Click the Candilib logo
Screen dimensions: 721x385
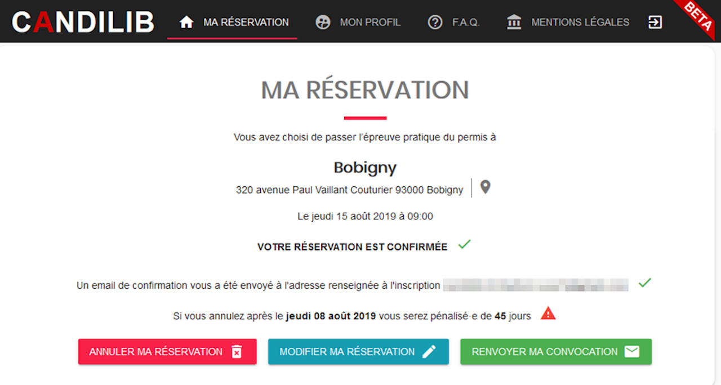click(83, 22)
